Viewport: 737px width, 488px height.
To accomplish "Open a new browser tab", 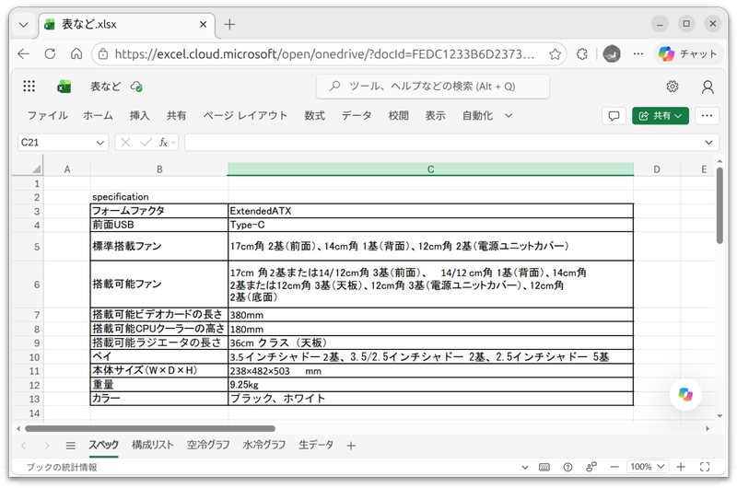I will pos(229,25).
